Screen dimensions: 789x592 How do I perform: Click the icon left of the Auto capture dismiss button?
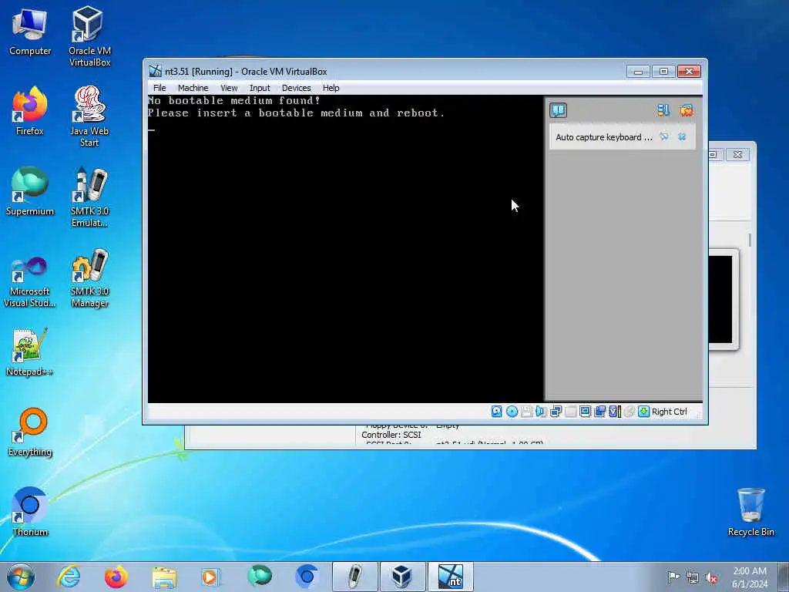[x=664, y=136]
